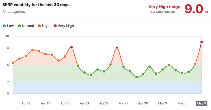This screenshot has width=211, height=110.
Task: Click the orange data point at May 8
Action: [195, 64]
